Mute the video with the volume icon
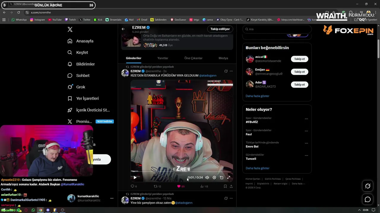 tap(207, 177)
